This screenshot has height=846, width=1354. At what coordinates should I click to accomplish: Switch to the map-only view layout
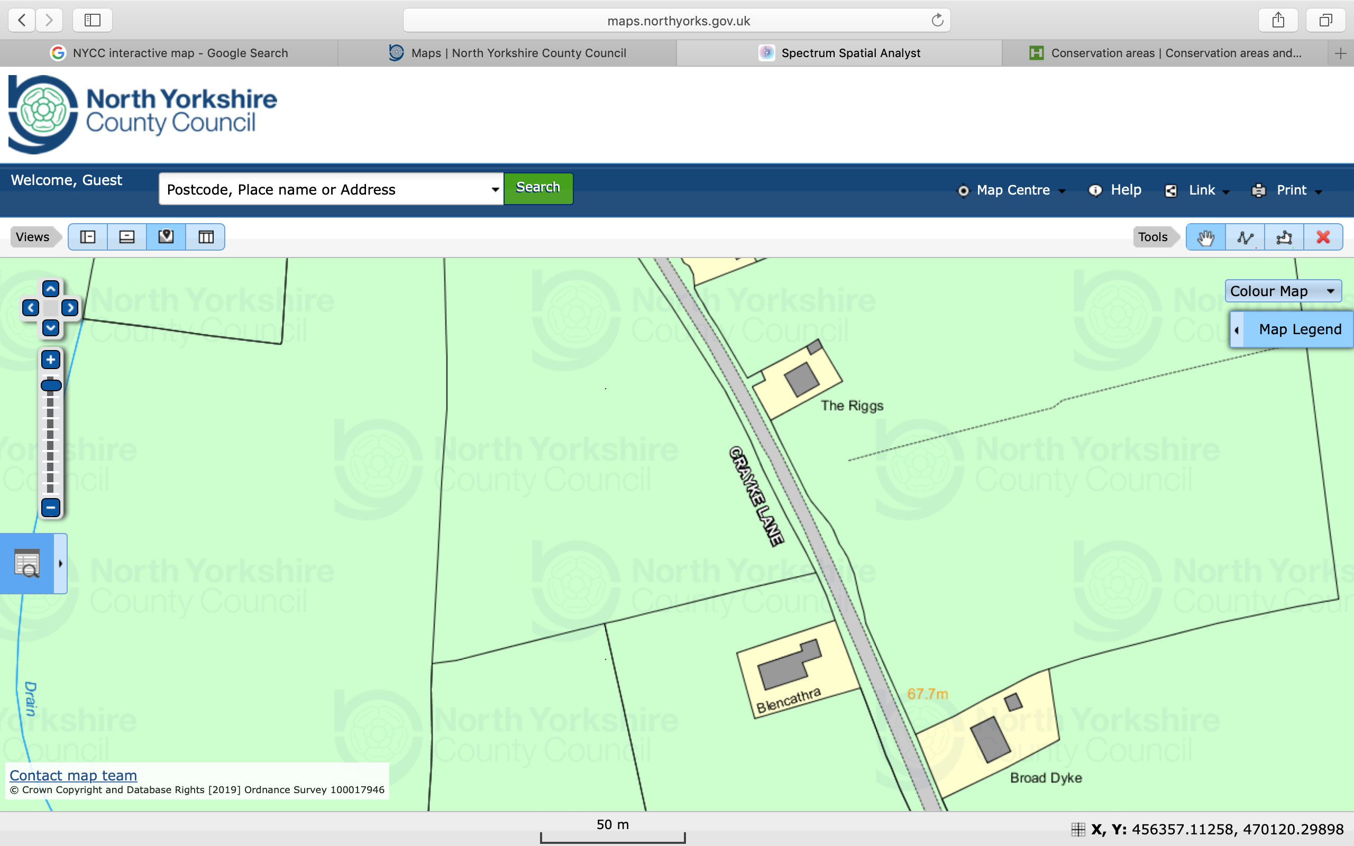(166, 237)
